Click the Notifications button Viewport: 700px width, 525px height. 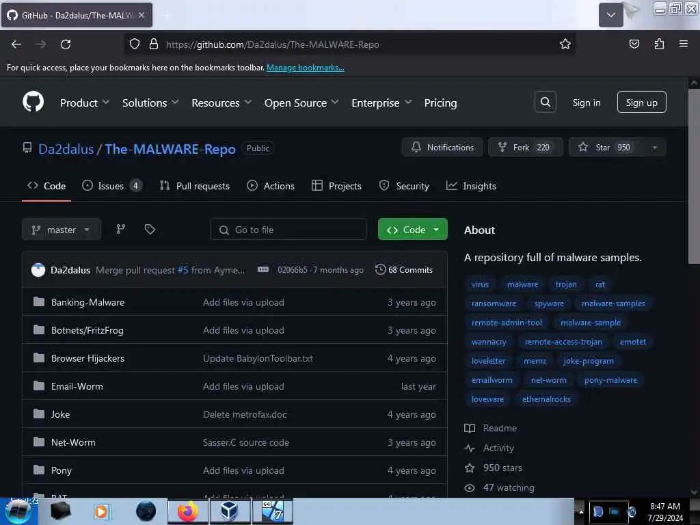click(442, 148)
